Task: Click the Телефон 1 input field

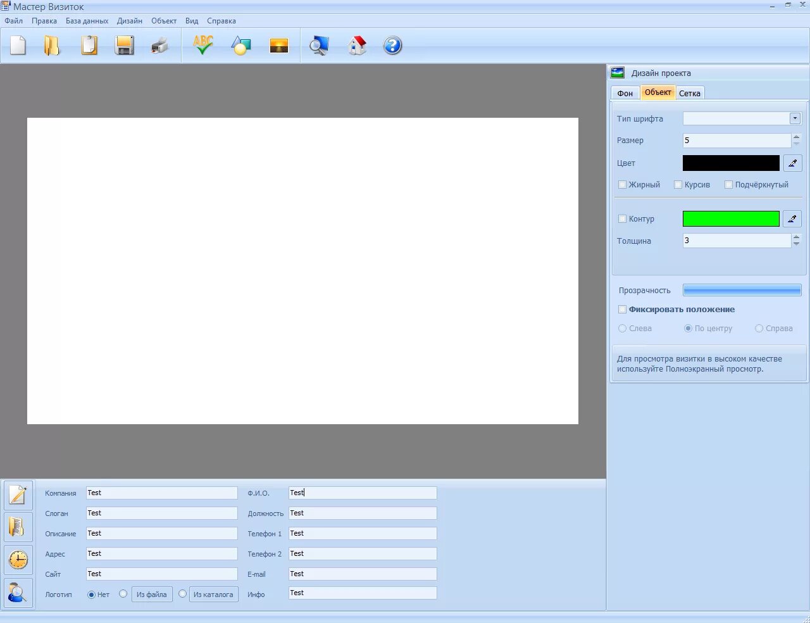Action: tap(363, 533)
